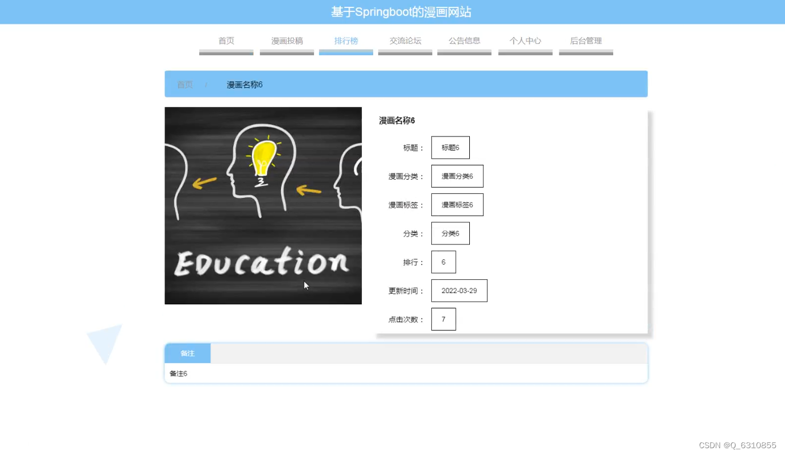Click the 漫画名称6 heading in details
This screenshot has width=785, height=455.
pos(397,121)
